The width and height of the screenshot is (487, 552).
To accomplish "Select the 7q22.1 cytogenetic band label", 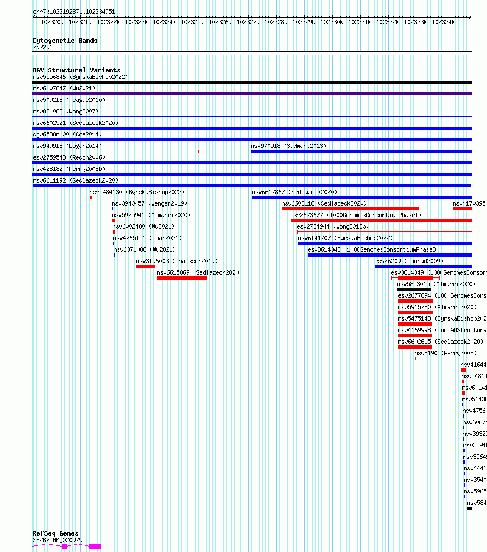I will coord(43,47).
